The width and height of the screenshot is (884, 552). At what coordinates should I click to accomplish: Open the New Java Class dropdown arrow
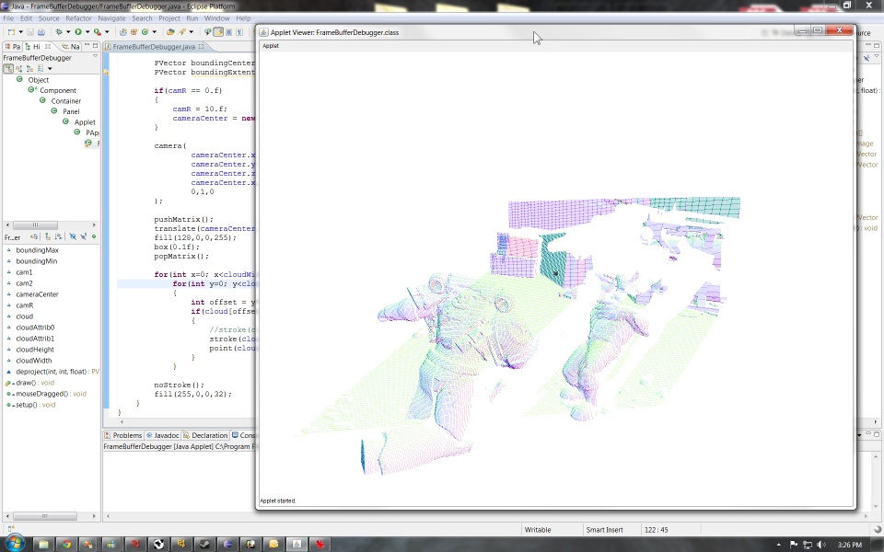pyautogui.click(x=154, y=32)
